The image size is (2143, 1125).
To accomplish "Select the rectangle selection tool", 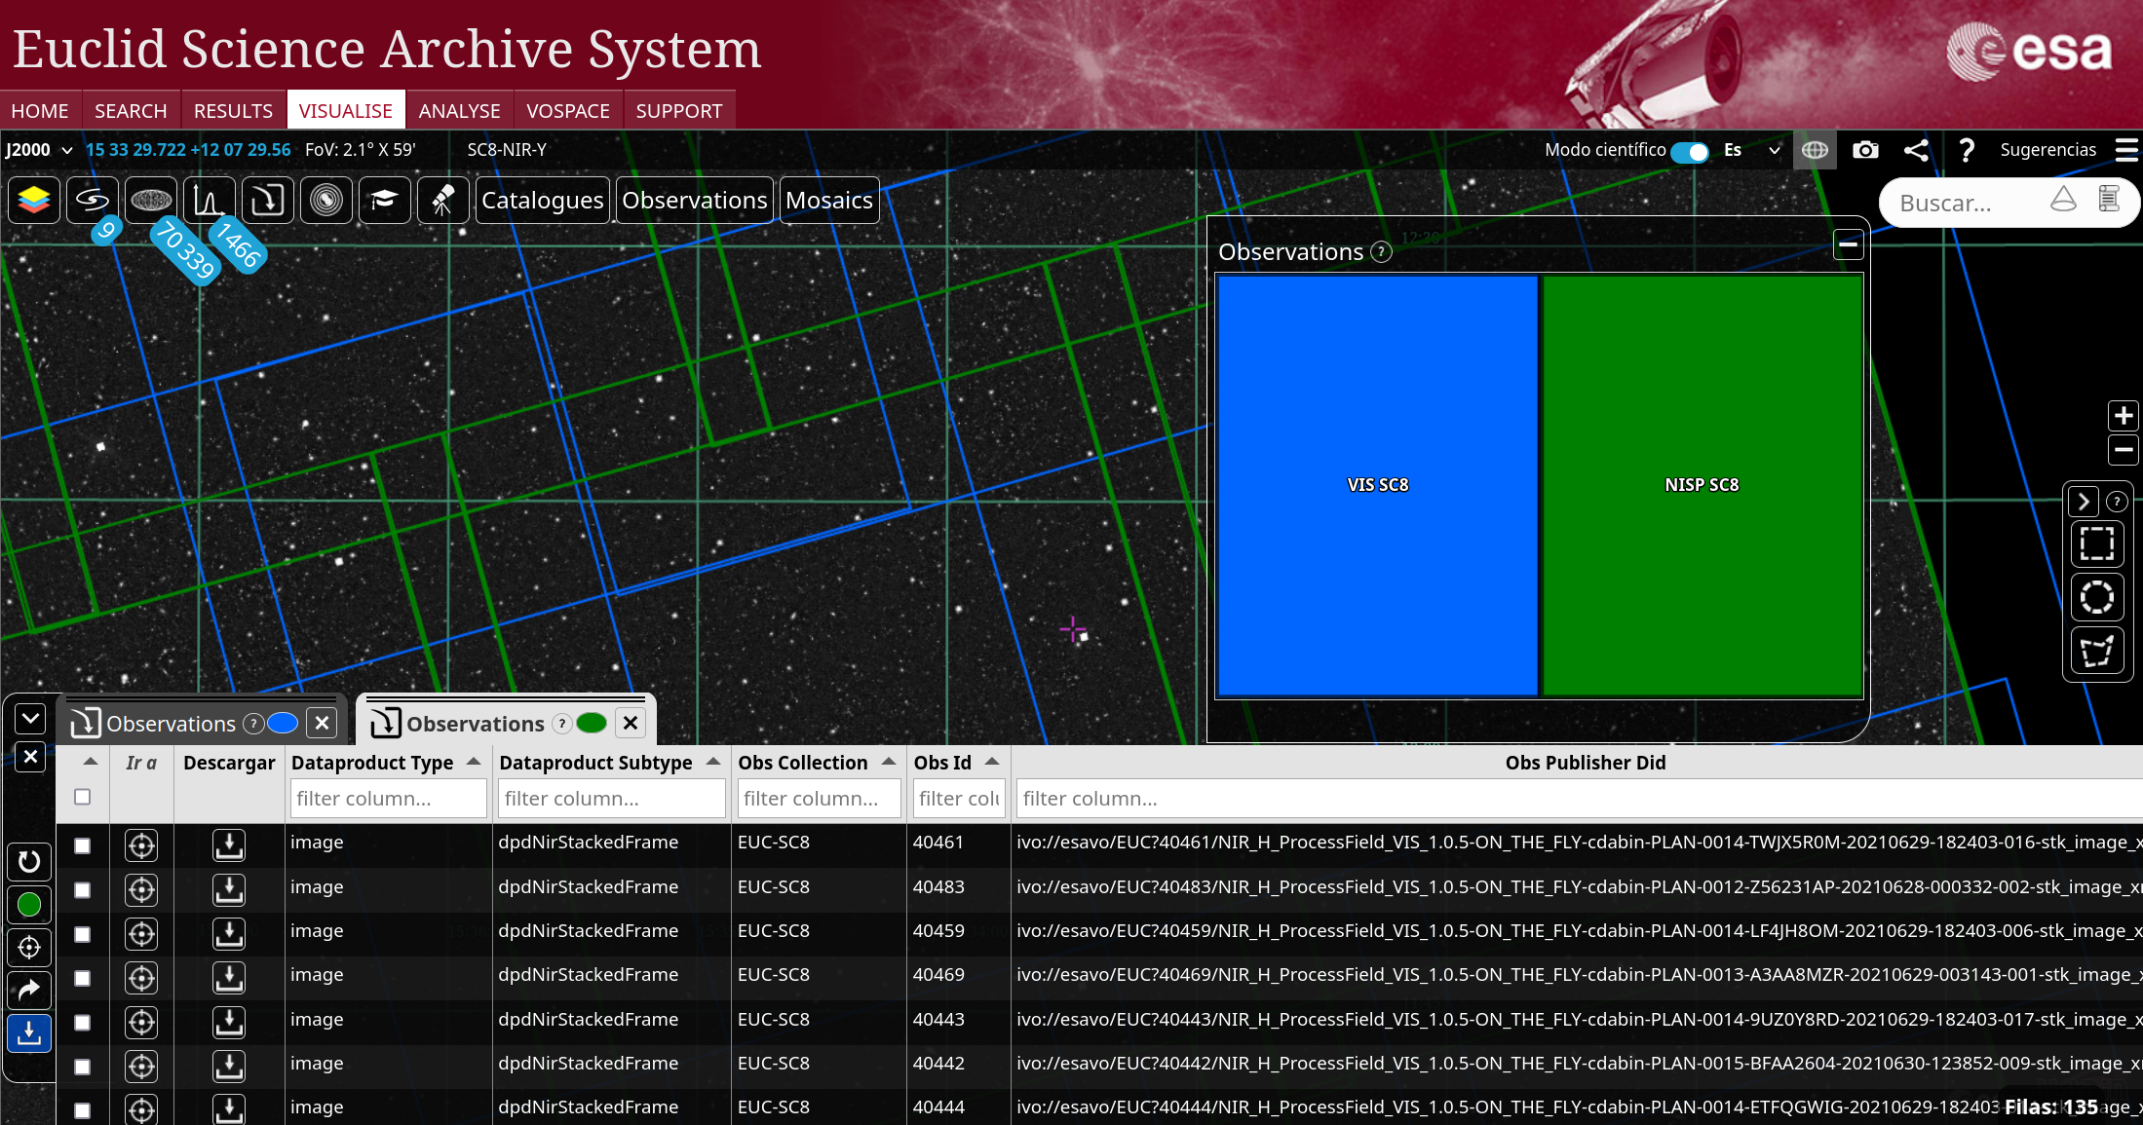I will click(x=2097, y=544).
